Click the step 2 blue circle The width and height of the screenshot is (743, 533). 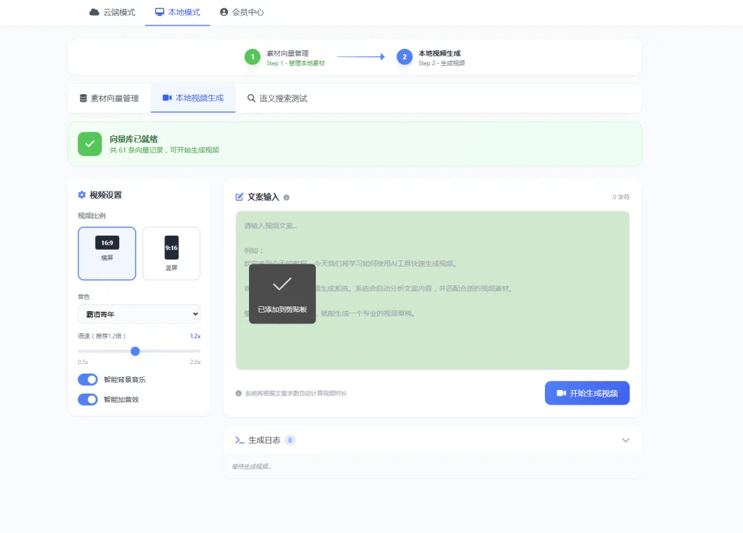pyautogui.click(x=405, y=57)
